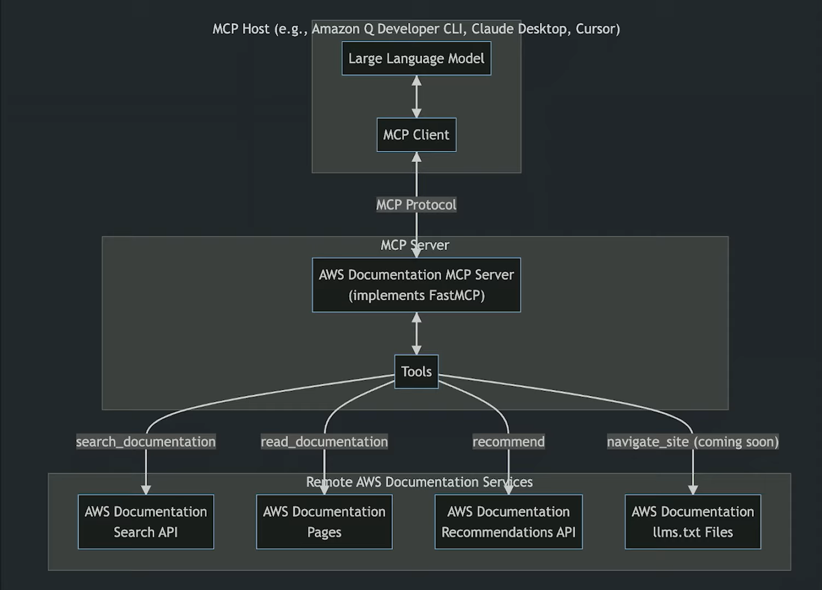The height and width of the screenshot is (590, 822).
Task: Click the arrow between LLM and MCP Client
Action: click(x=416, y=97)
